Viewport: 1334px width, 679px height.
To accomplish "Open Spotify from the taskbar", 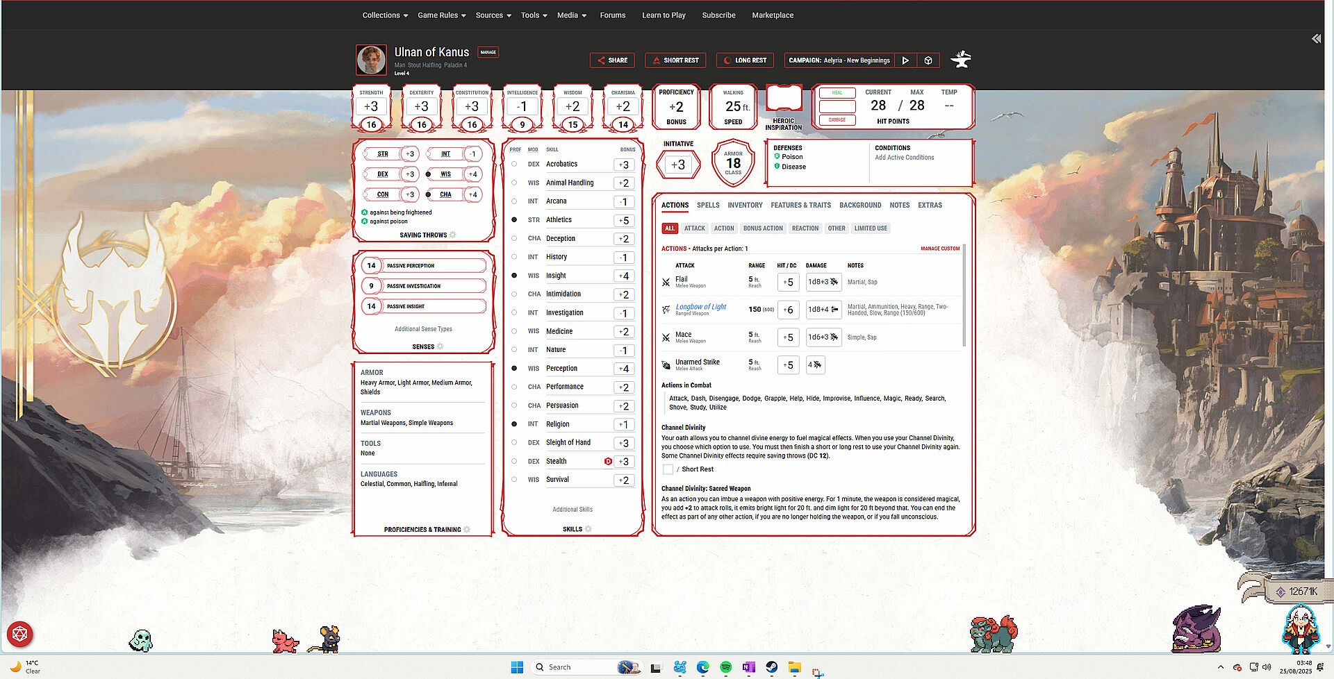I will click(725, 667).
